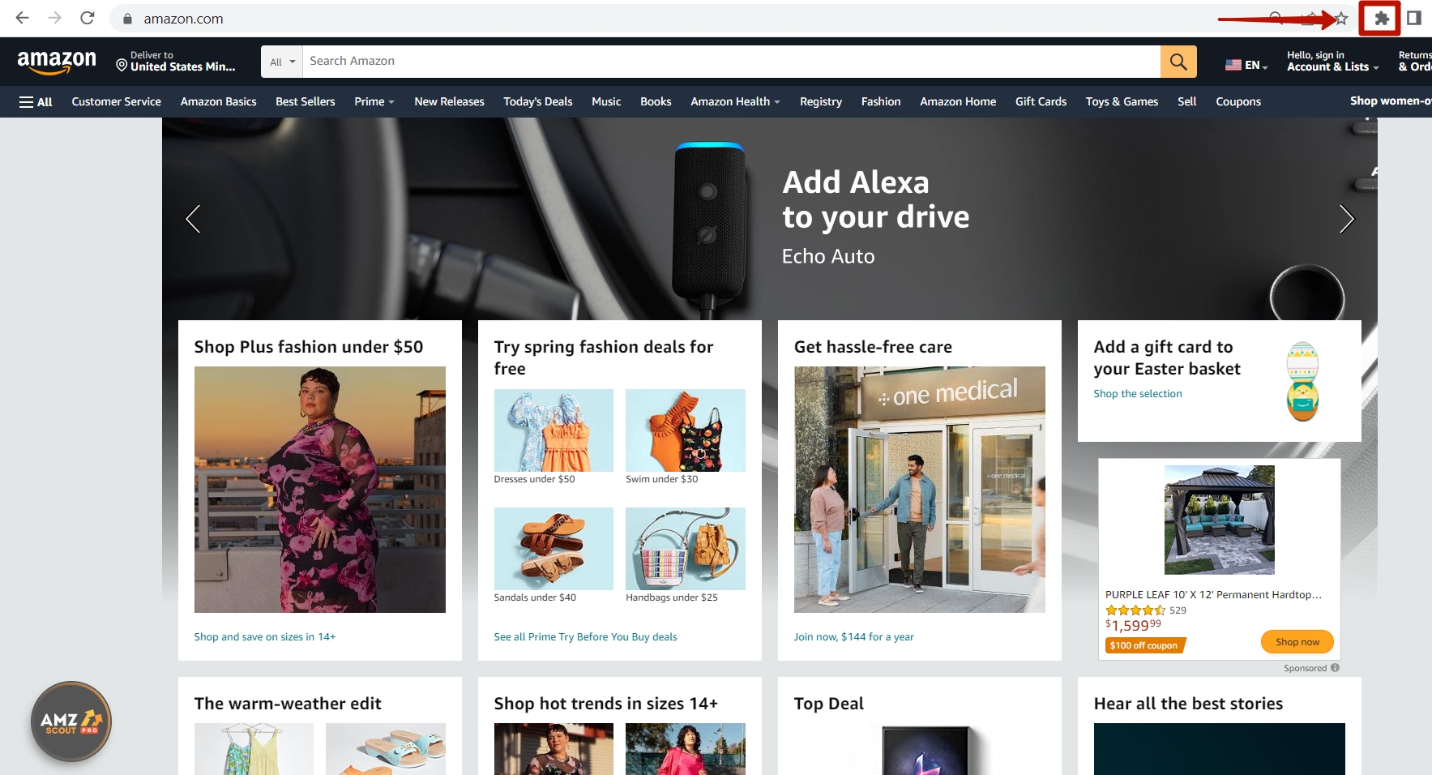Image resolution: width=1432 pixels, height=775 pixels.
Task: Click the Amazon logo
Action: tap(57, 62)
